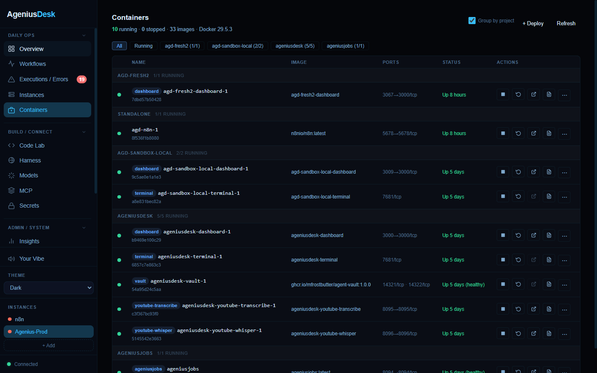
Task: Go to Workflows in the sidebar
Action: pyautogui.click(x=47, y=64)
